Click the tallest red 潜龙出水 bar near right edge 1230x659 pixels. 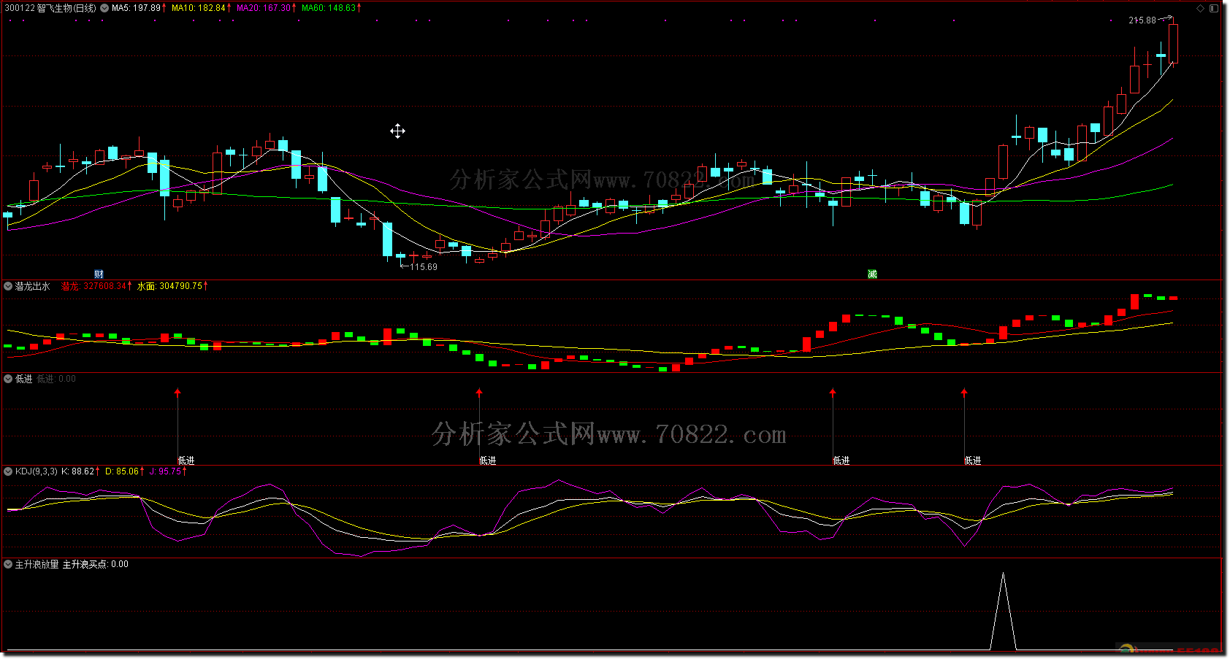pos(1134,301)
